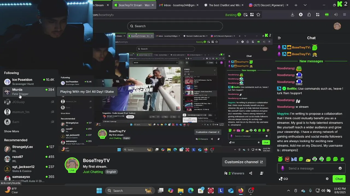Open the puzzle-piece extensions icon

pos(309,15)
